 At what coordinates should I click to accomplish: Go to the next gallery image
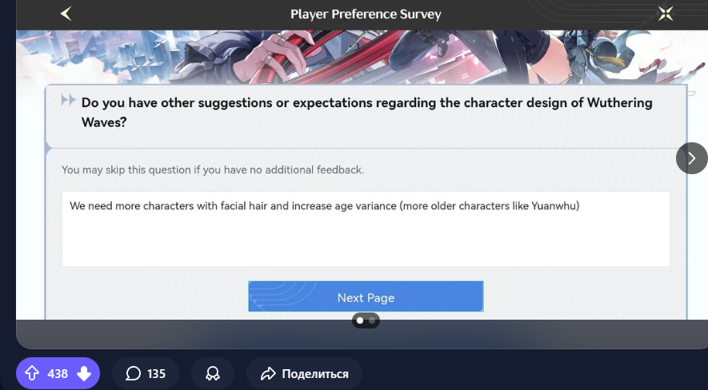coord(691,158)
